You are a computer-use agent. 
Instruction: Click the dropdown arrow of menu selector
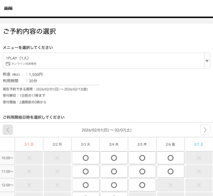207,61
